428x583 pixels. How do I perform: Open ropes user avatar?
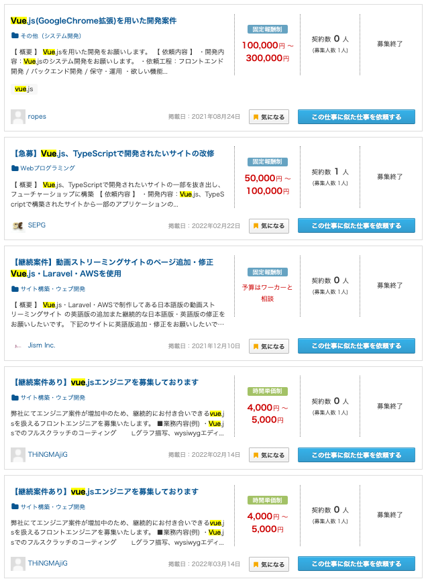point(18,116)
